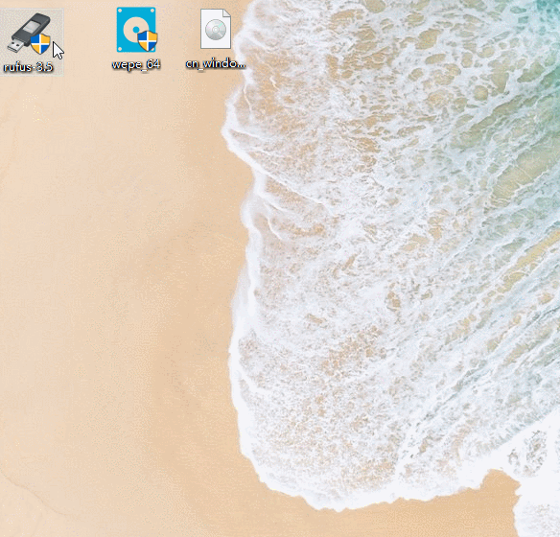Click the UAC shield badge on rufus icon
560x537 pixels.
(x=40, y=44)
